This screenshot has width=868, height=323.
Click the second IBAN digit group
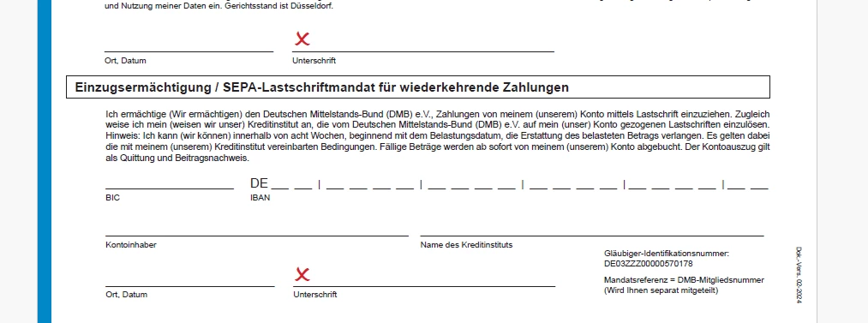coord(370,188)
